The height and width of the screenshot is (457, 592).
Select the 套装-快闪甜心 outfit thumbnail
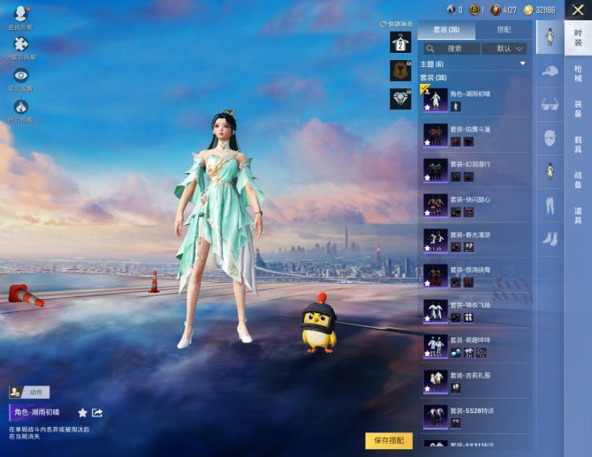436,206
